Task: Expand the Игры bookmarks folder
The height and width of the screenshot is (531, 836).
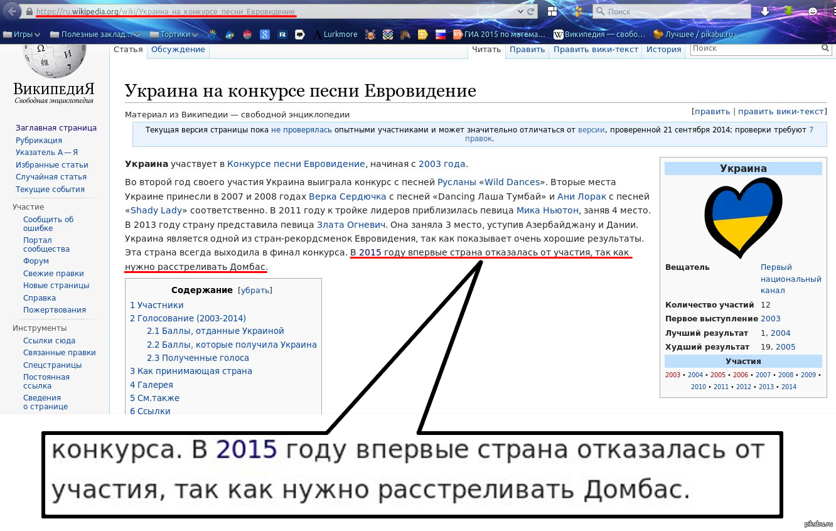Action: point(23,35)
